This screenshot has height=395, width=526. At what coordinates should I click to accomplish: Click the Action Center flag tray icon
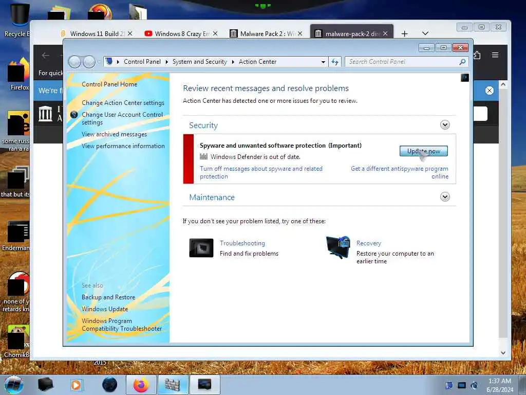coord(449,385)
